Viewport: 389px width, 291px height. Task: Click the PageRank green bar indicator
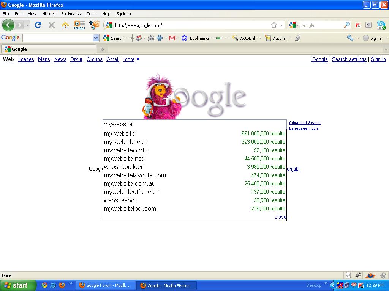pos(219,38)
